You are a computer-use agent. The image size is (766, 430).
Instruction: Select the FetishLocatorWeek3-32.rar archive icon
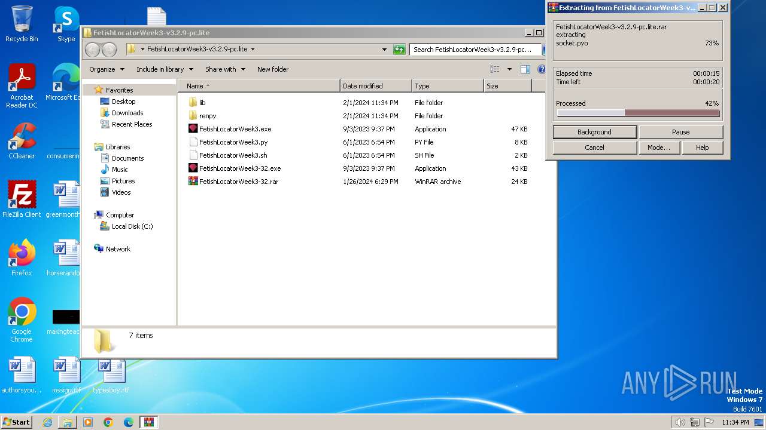[193, 182]
